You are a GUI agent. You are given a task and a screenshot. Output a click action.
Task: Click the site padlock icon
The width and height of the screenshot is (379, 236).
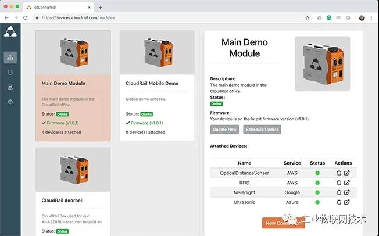click(37, 17)
